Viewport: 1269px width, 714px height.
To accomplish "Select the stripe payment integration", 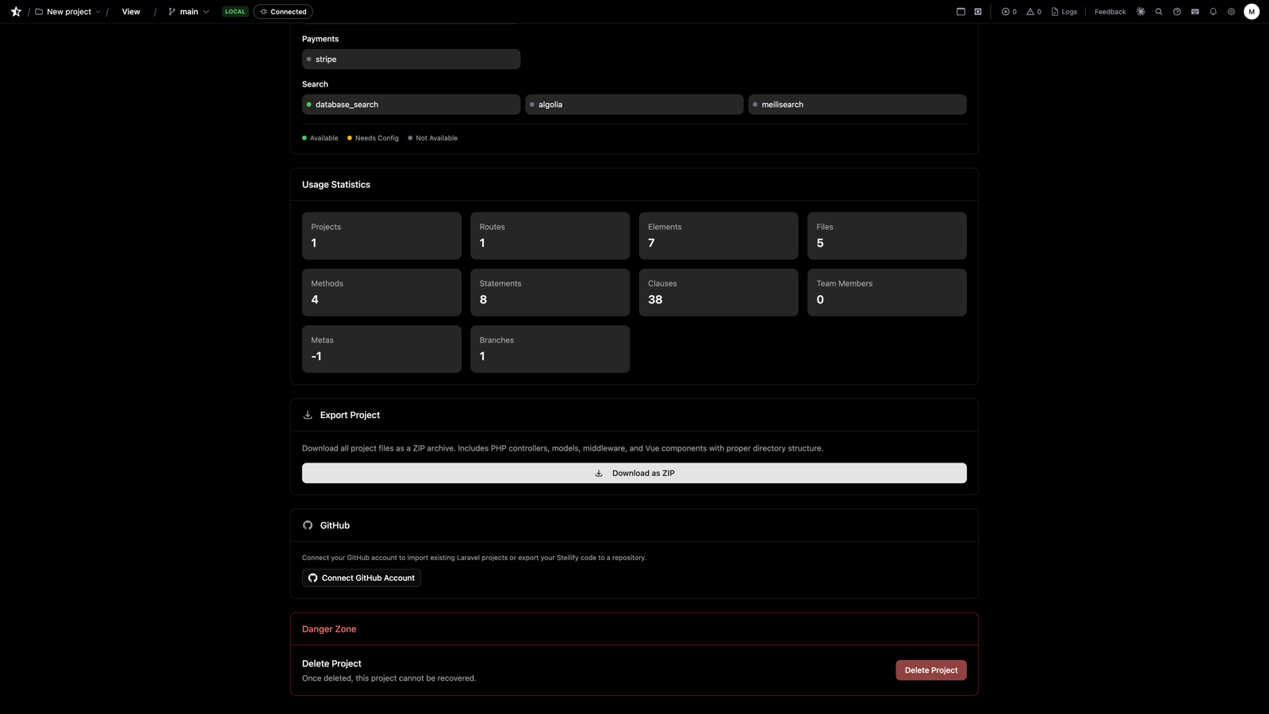I will coord(410,59).
